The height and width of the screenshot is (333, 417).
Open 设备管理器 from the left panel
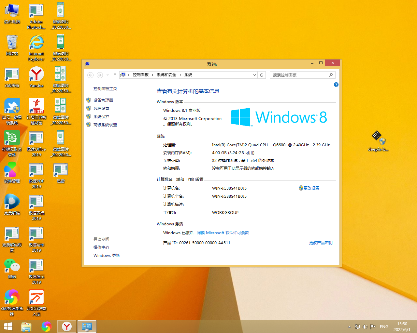pos(103,100)
